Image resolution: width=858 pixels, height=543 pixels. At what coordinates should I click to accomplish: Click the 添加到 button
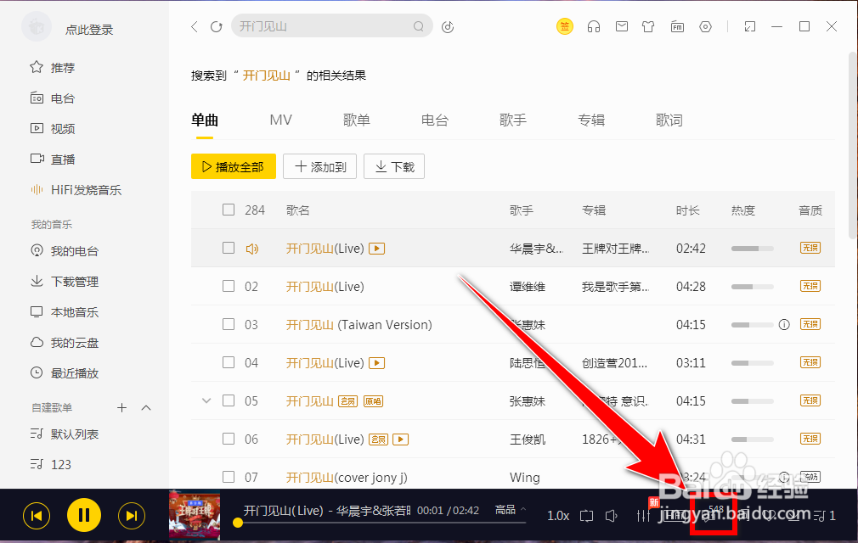[x=320, y=166]
